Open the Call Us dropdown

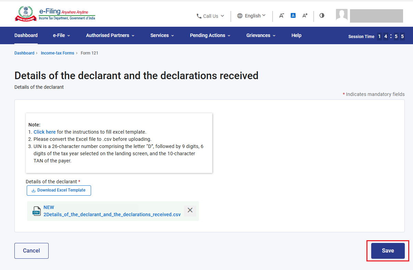tap(210, 16)
